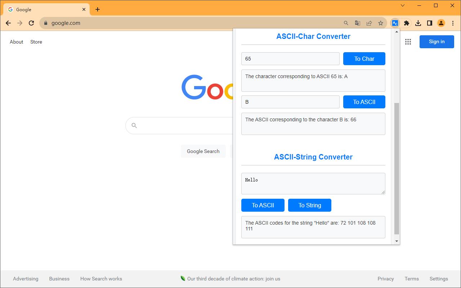Open the How Search works link
461x288 pixels.
click(101, 279)
